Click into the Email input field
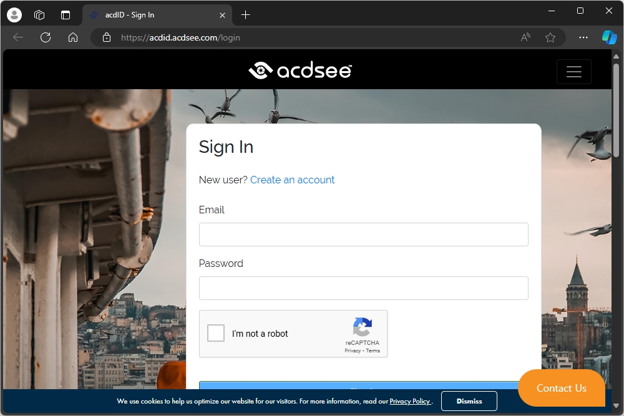 tap(364, 235)
